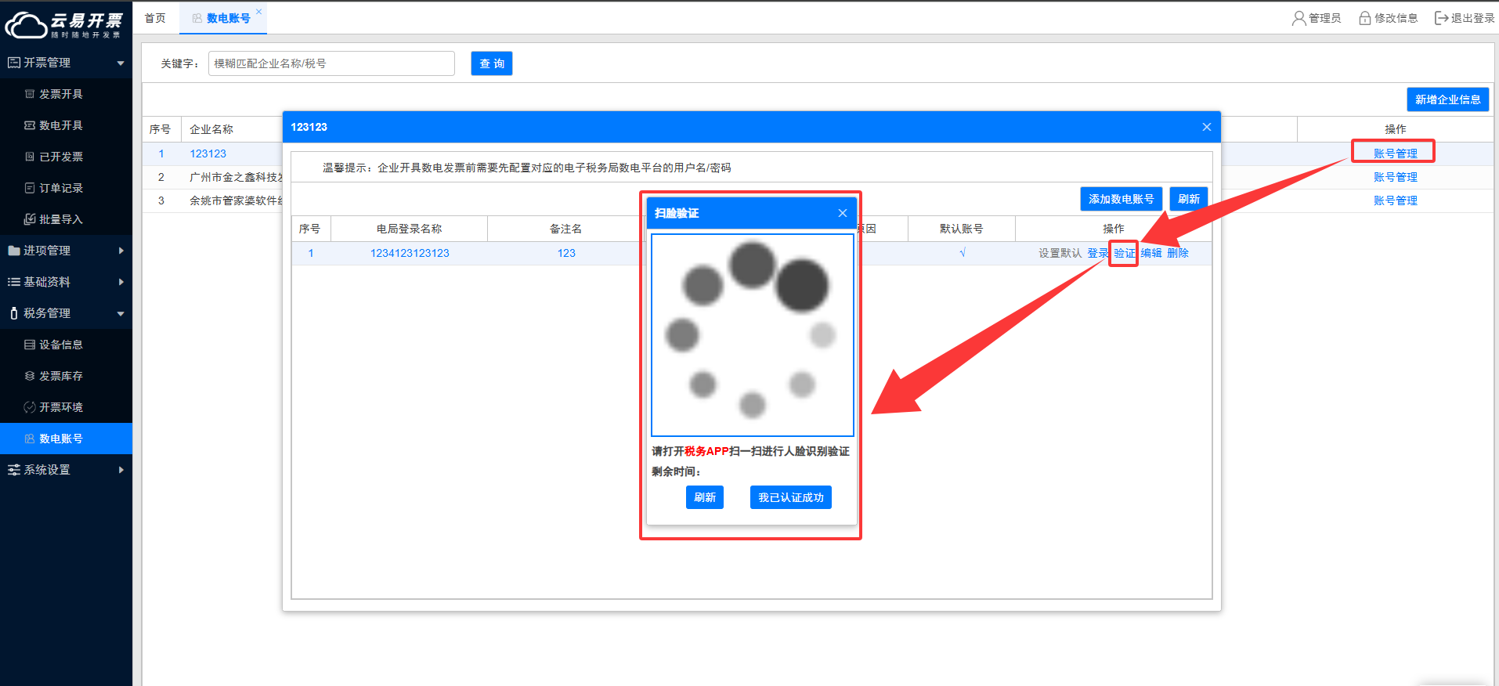1499x686 pixels.
Task: Open 已开发票 in the sidebar
Action: [61, 157]
